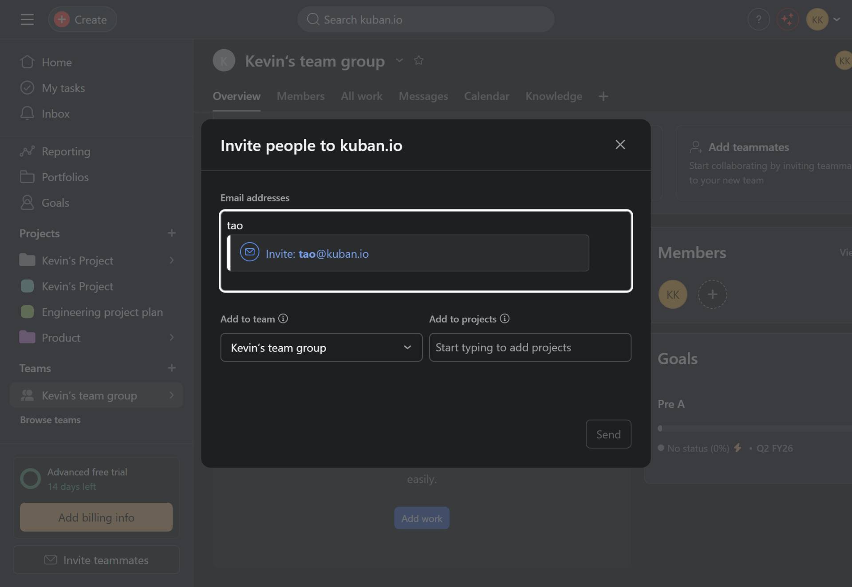The height and width of the screenshot is (587, 852).
Task: Click the Home house icon
Action: click(27, 62)
